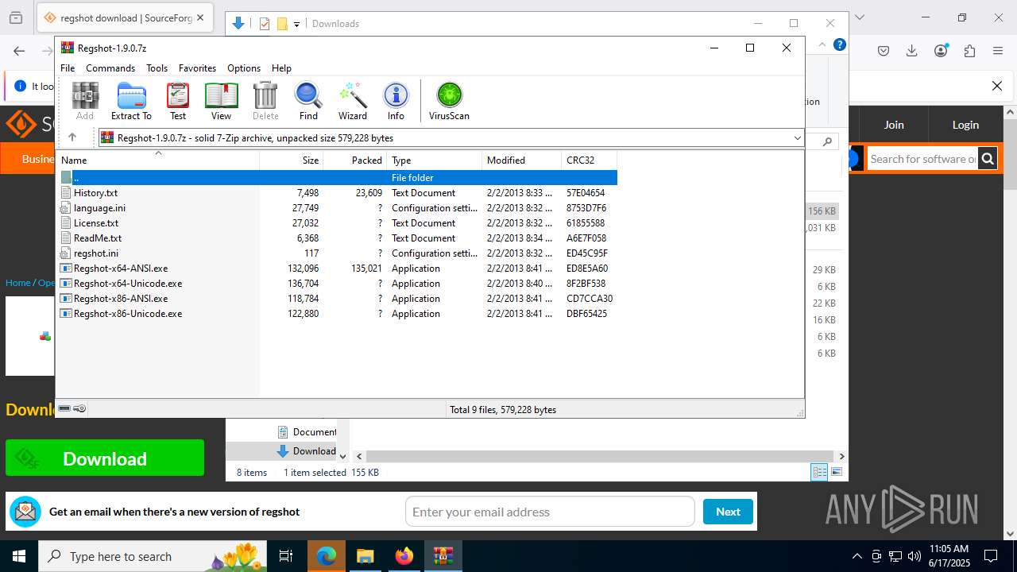1017x572 pixels.
Task: Expand the WinRAR address path dropdown
Action: [x=798, y=137]
